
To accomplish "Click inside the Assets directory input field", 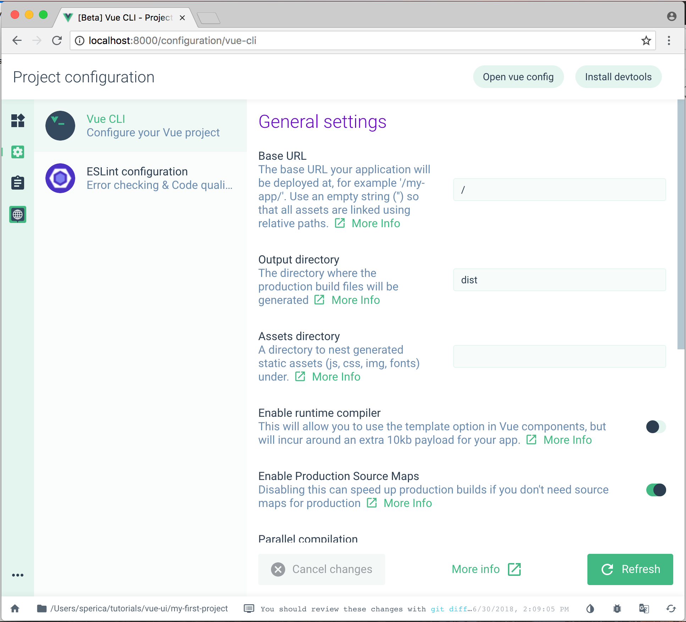I will pos(559,356).
